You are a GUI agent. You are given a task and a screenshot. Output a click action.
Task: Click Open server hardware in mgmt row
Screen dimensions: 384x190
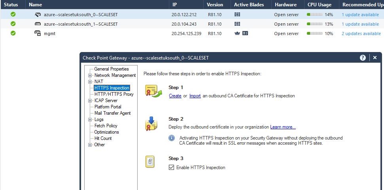pyautogui.click(x=286, y=34)
